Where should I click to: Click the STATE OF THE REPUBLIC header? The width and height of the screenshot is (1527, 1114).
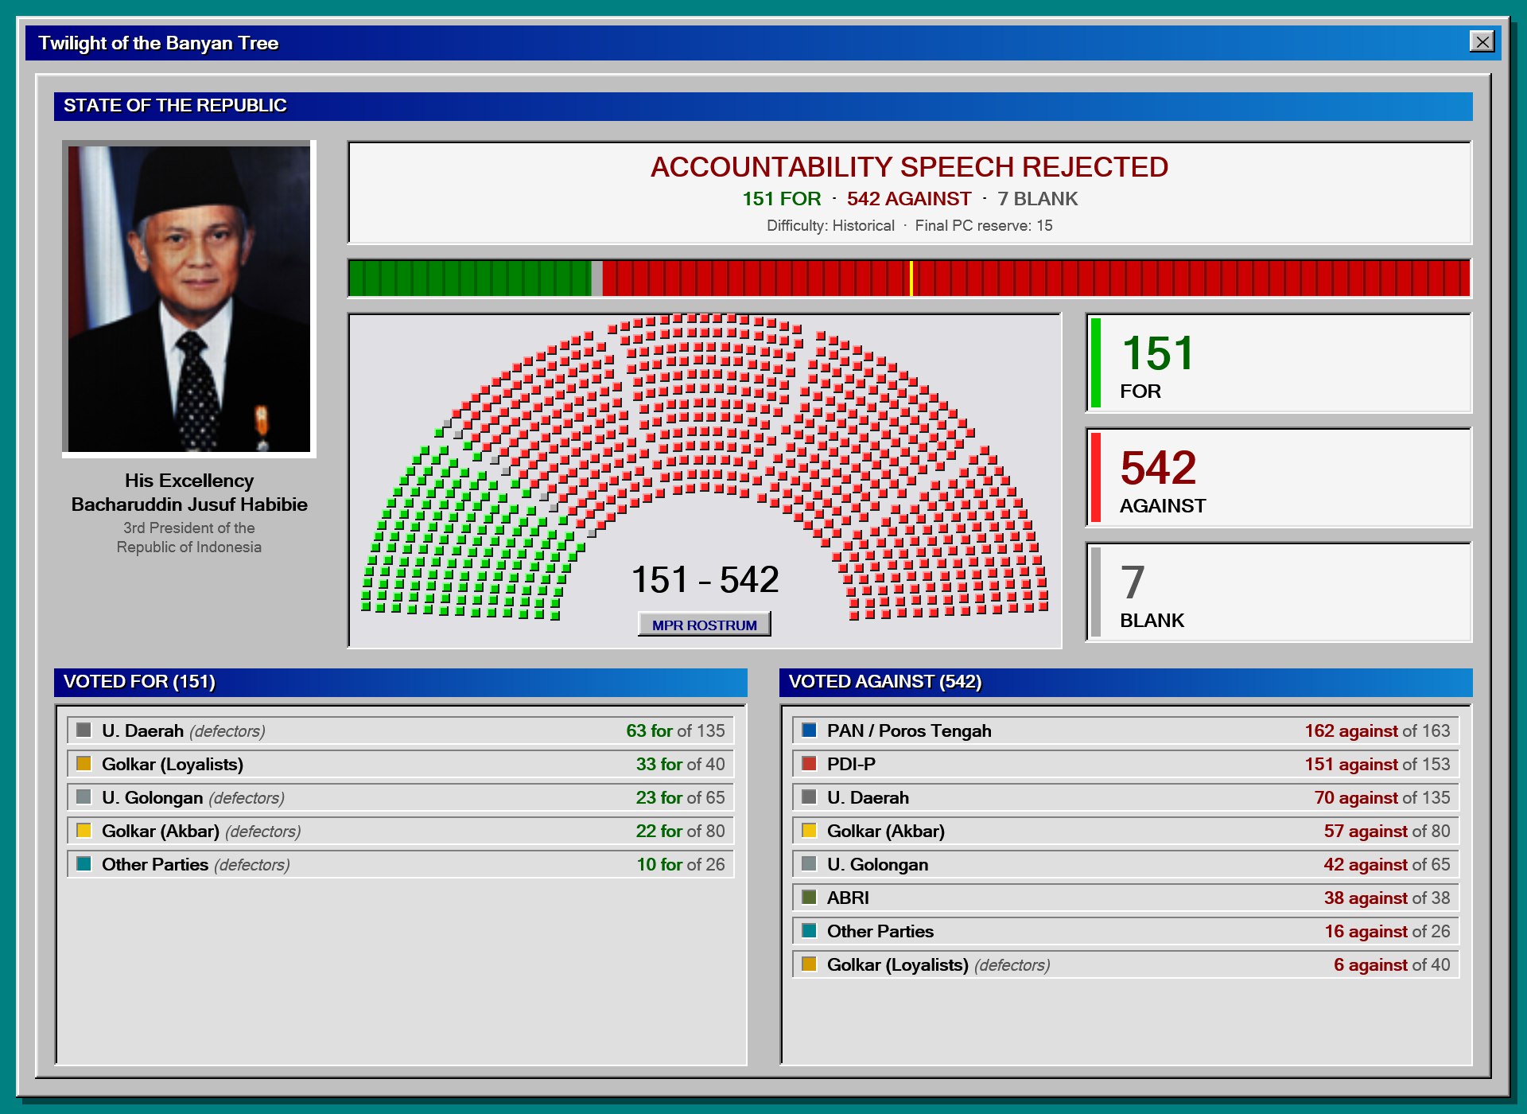pyautogui.click(x=763, y=106)
